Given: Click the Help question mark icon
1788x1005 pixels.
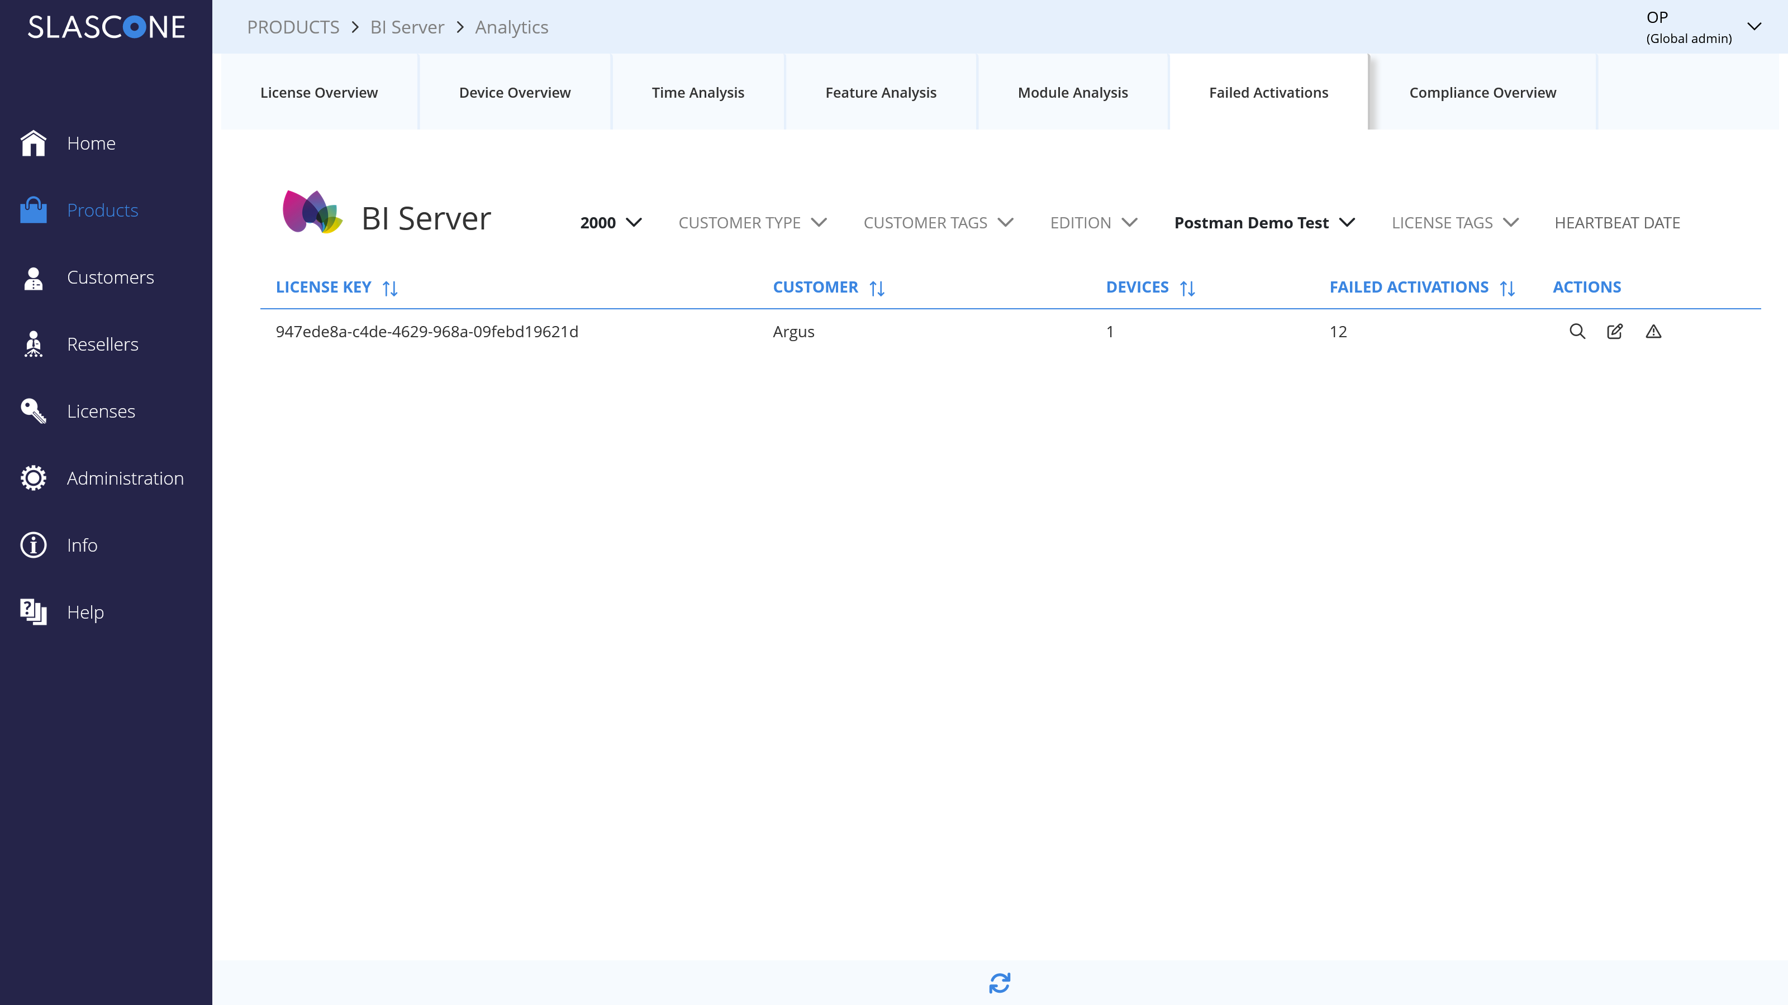Looking at the screenshot, I should [34, 612].
